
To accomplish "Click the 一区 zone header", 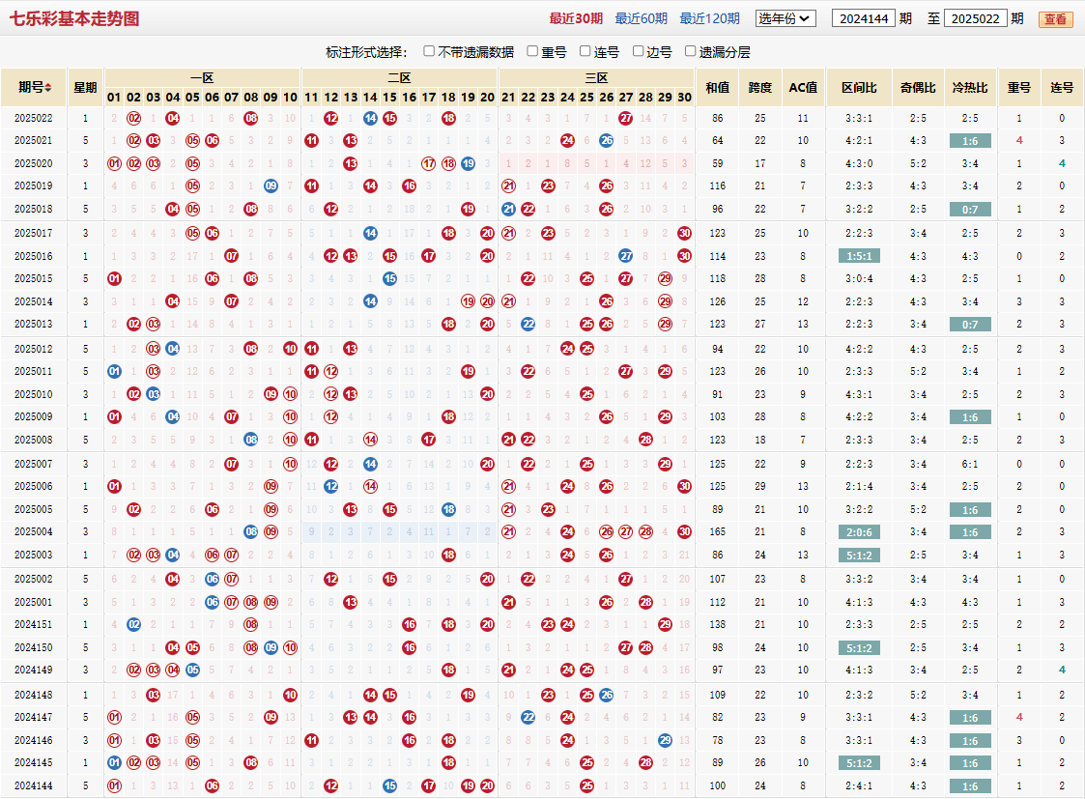I will pyautogui.click(x=202, y=78).
